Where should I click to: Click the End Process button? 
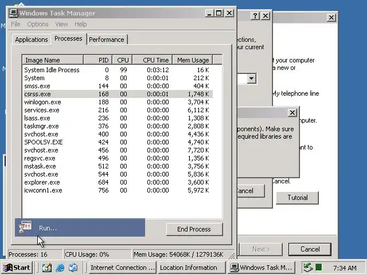194,229
